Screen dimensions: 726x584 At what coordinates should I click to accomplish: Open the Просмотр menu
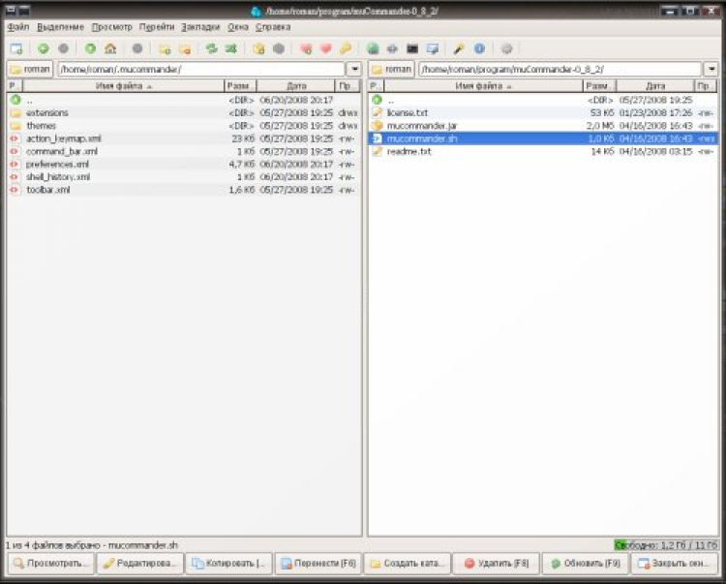point(111,27)
